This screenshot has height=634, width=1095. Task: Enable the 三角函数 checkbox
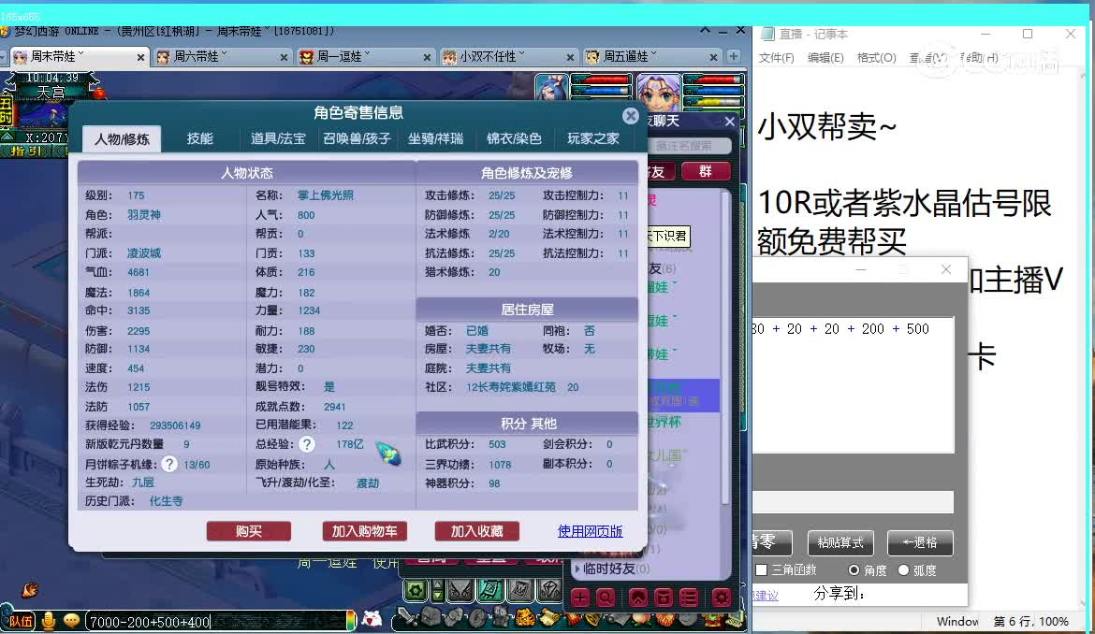click(763, 569)
